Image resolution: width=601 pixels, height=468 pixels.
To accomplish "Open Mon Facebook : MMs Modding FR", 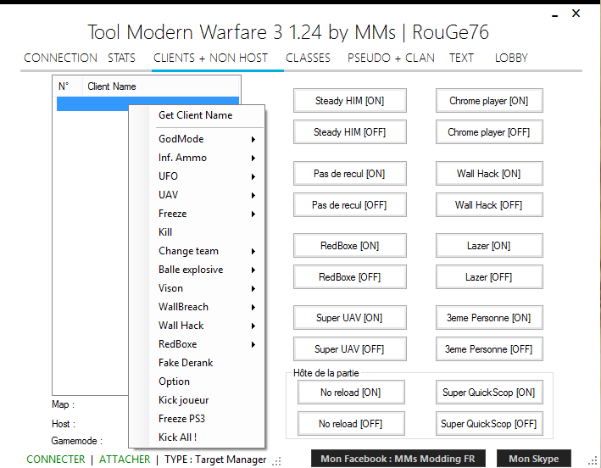I will pos(398,459).
